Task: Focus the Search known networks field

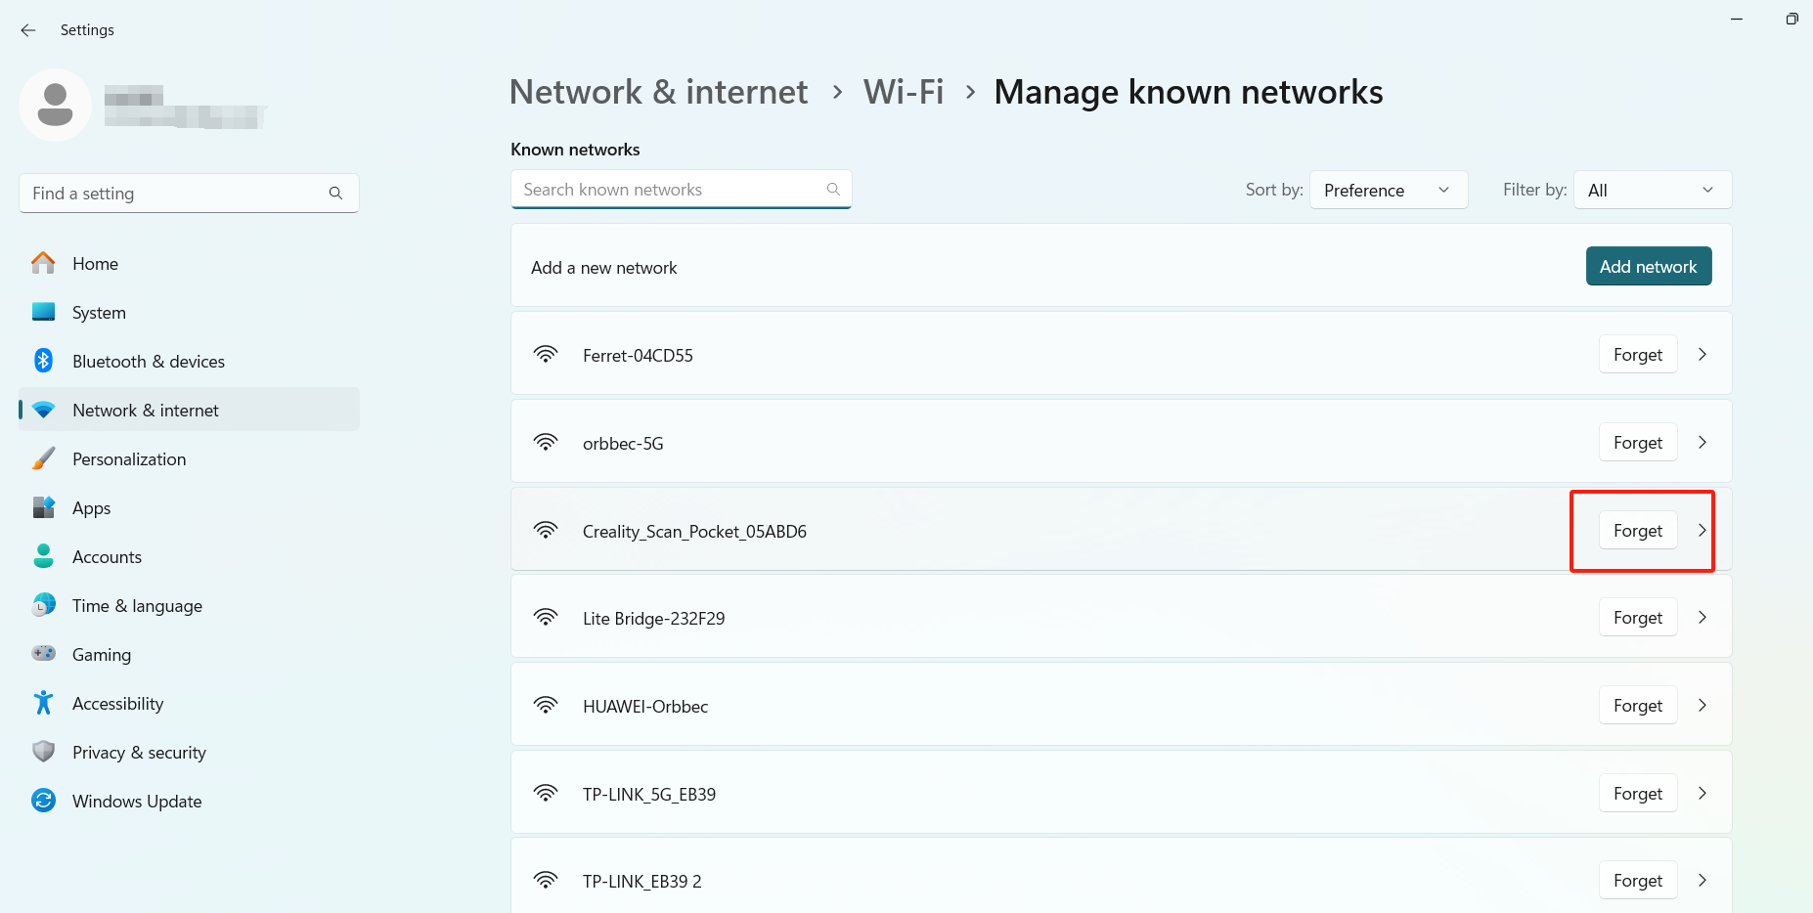Action: [x=670, y=190]
